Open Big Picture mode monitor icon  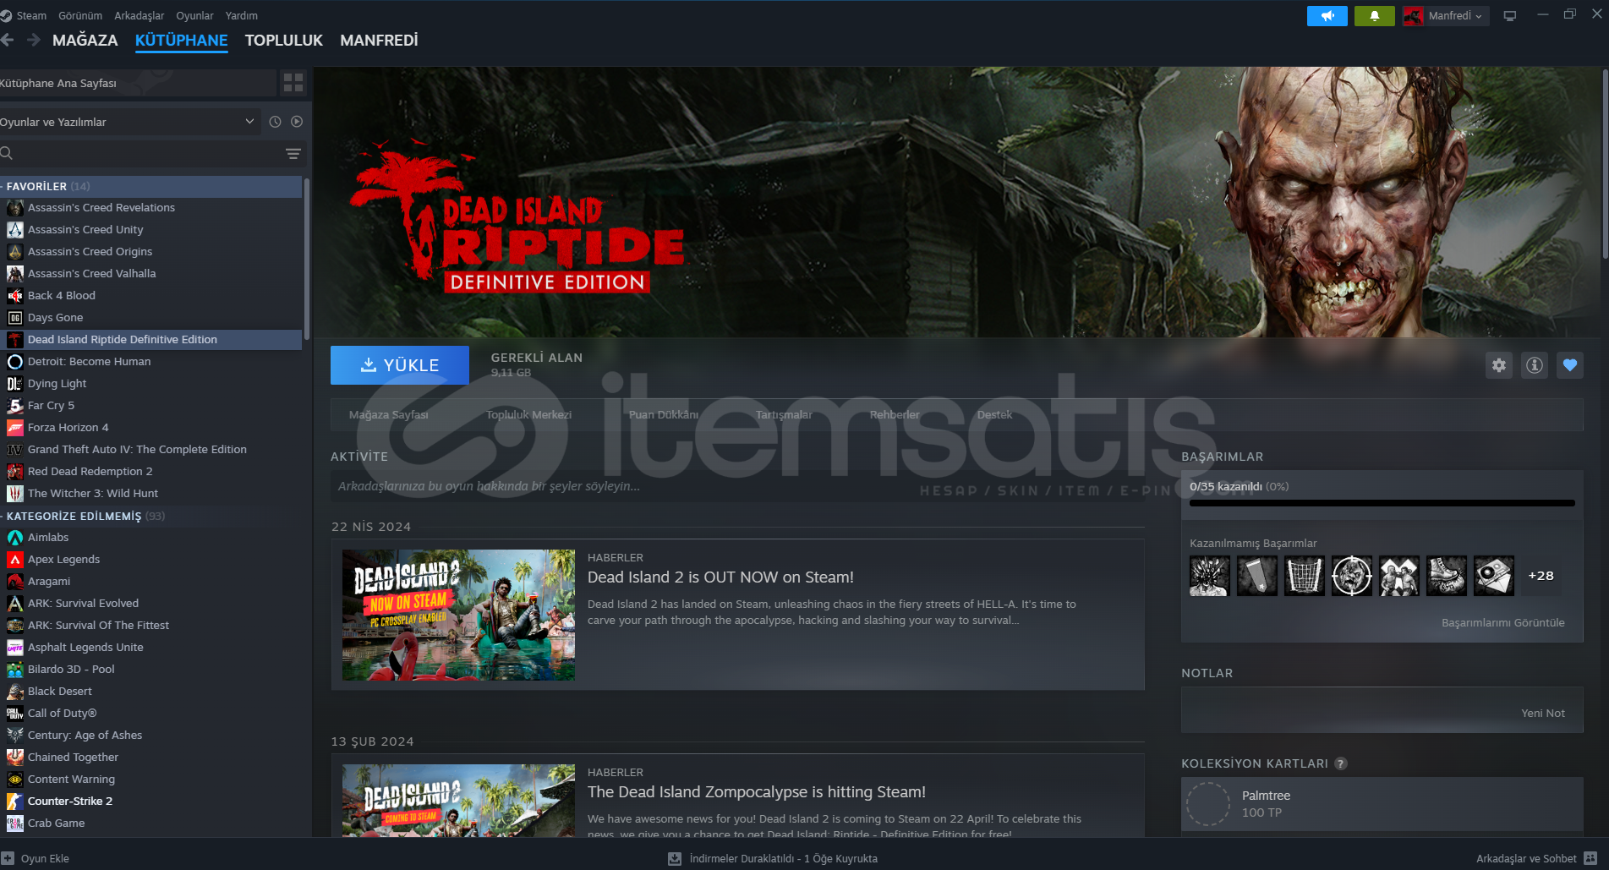[x=1509, y=16]
